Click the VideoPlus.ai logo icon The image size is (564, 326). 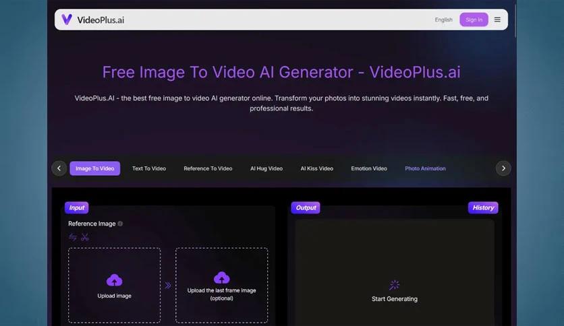tap(67, 20)
